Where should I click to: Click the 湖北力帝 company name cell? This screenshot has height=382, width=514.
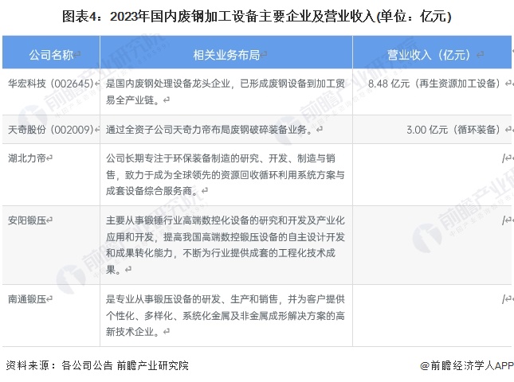pyautogui.click(x=30, y=158)
